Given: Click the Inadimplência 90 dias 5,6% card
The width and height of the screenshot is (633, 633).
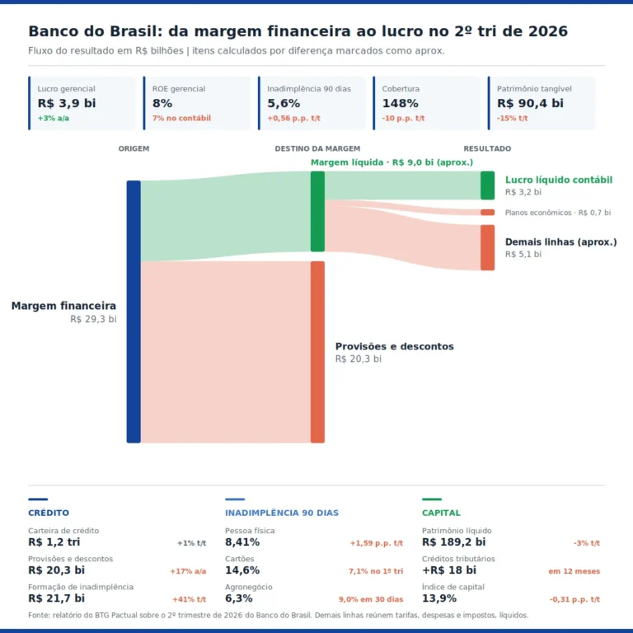Looking at the screenshot, I should (x=312, y=103).
